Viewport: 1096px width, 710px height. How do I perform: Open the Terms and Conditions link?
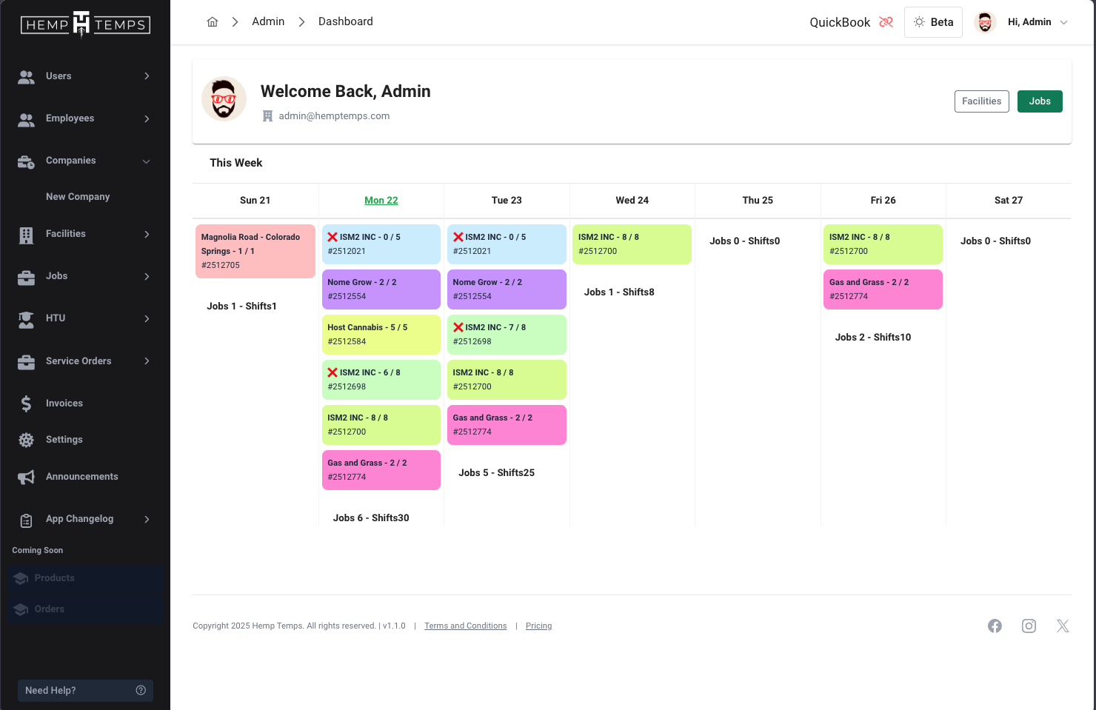tap(465, 626)
